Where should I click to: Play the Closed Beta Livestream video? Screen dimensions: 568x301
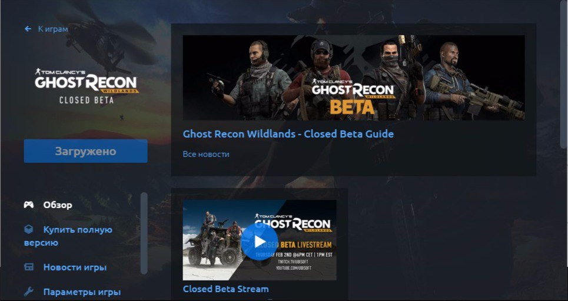(260, 242)
